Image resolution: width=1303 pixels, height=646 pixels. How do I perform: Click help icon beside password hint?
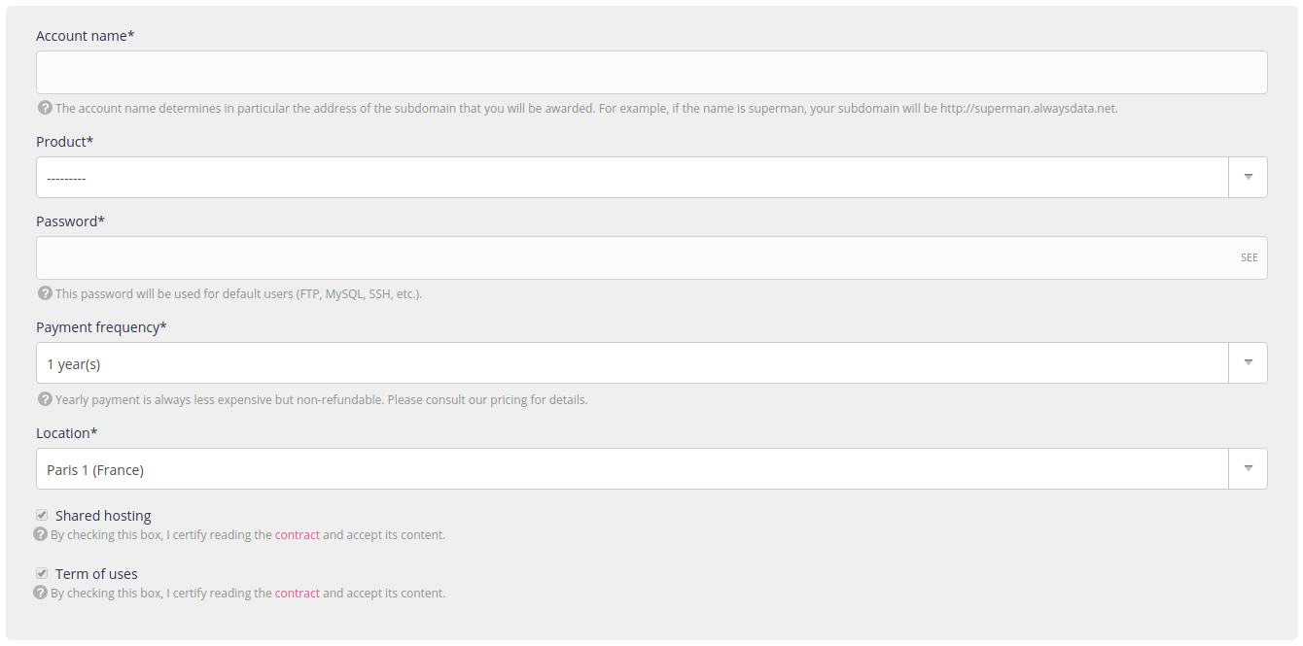pyautogui.click(x=45, y=293)
